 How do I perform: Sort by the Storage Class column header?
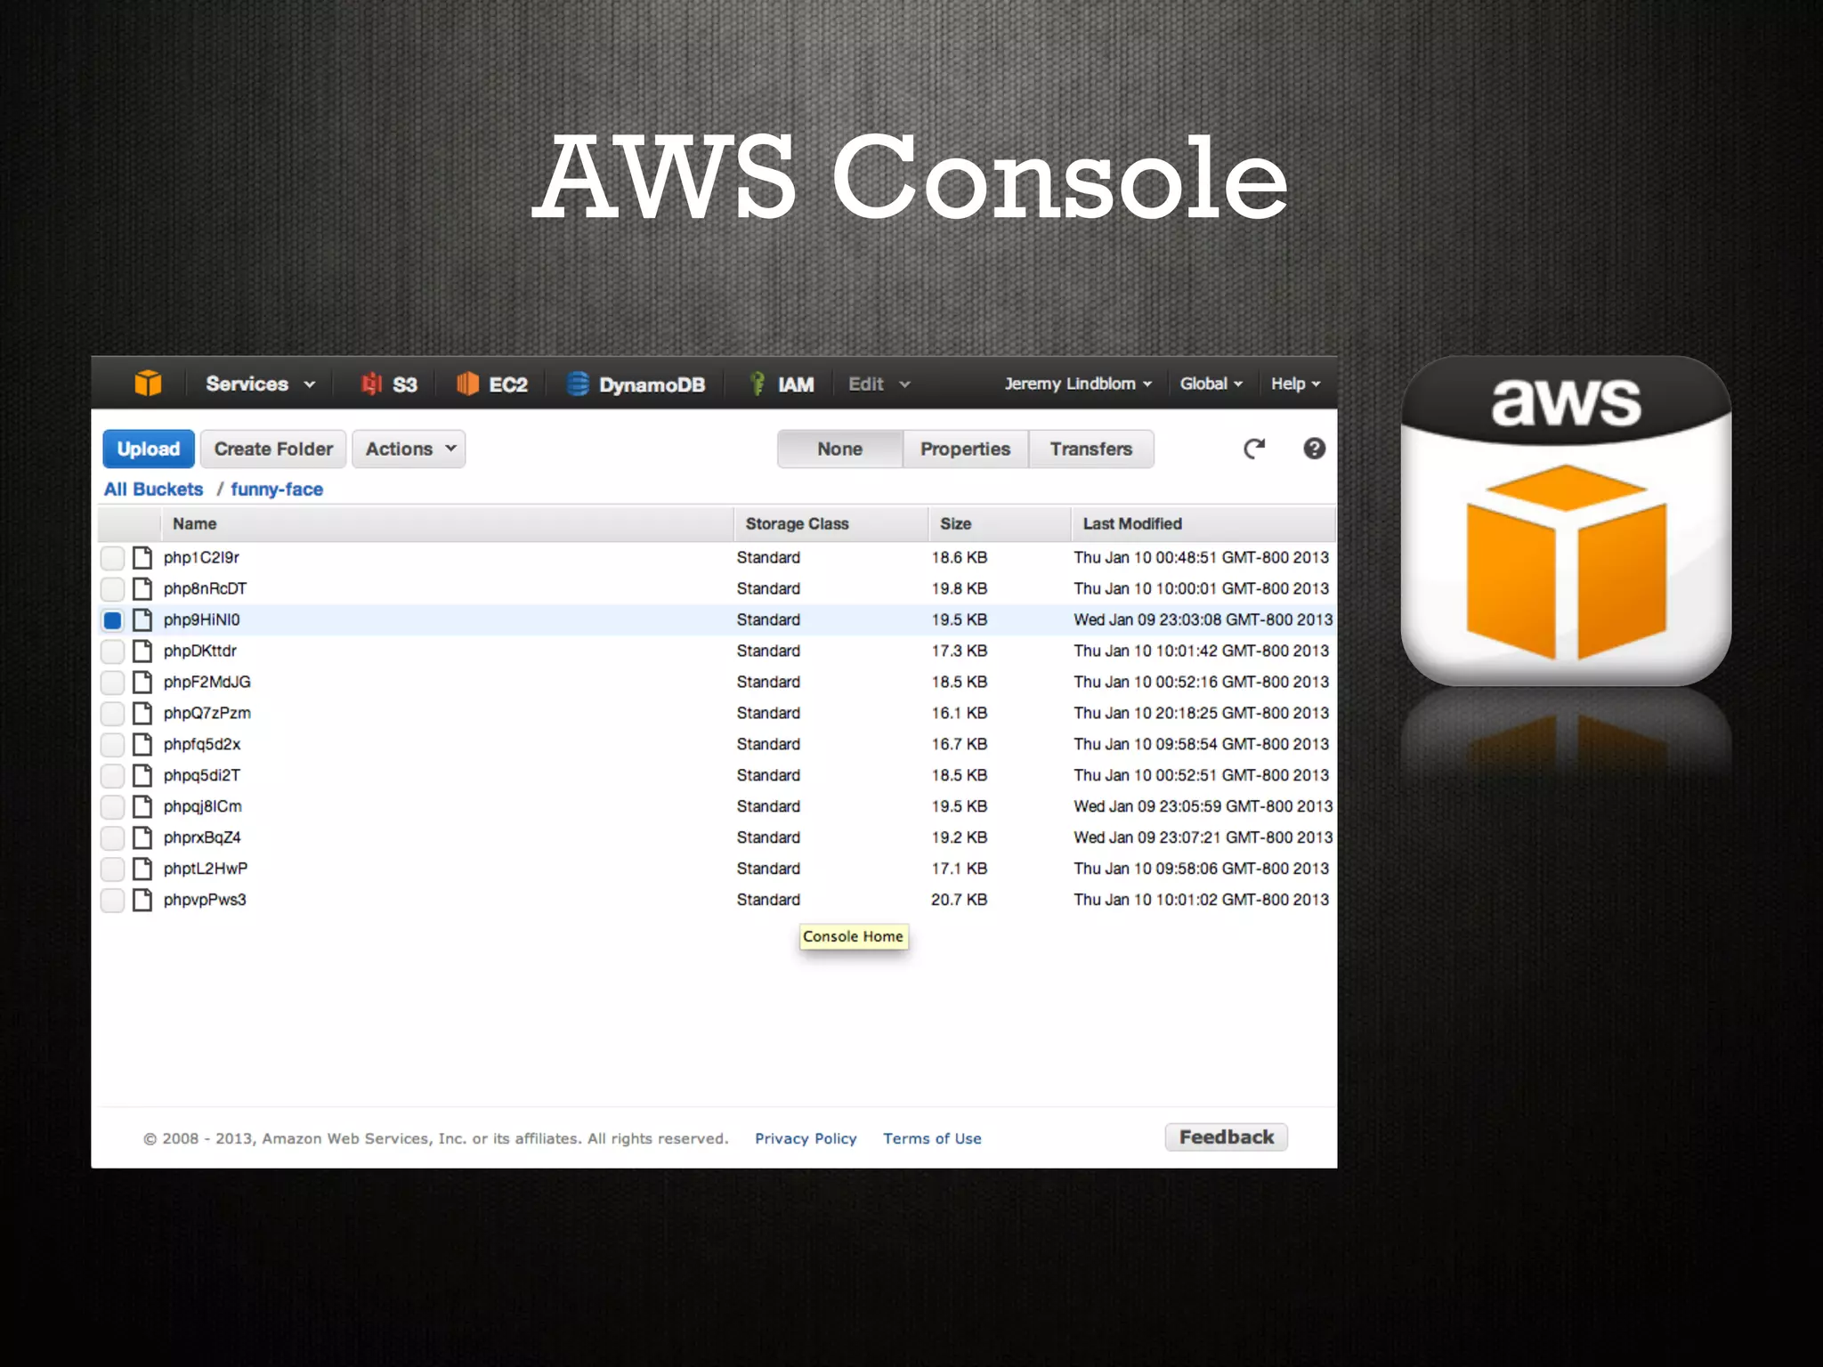coord(831,524)
